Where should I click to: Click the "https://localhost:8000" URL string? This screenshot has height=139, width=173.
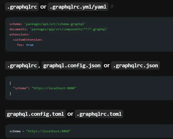click(x=54, y=88)
